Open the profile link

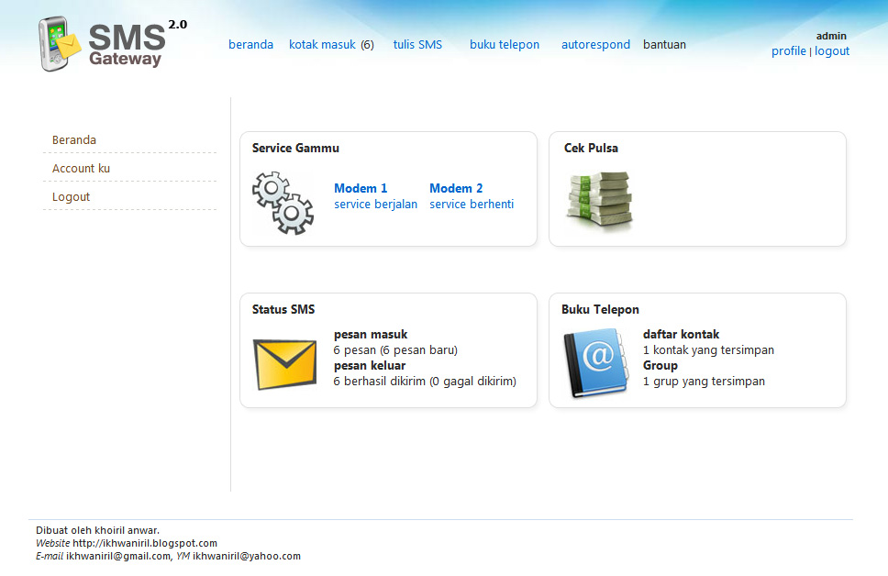788,51
